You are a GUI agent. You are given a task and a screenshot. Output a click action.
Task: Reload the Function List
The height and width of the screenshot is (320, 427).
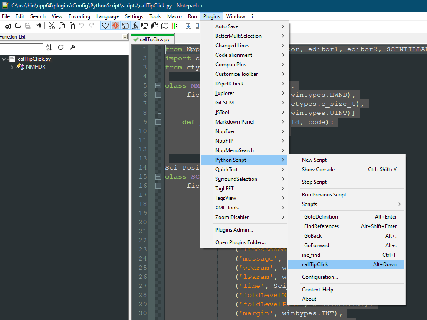pos(61,47)
